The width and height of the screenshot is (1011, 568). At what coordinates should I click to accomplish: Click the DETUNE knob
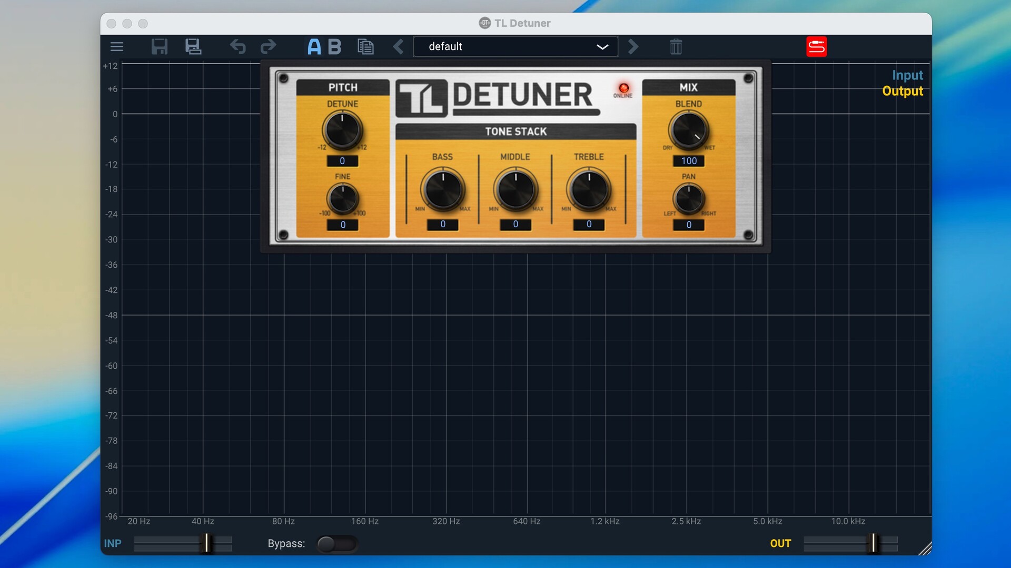tap(342, 130)
